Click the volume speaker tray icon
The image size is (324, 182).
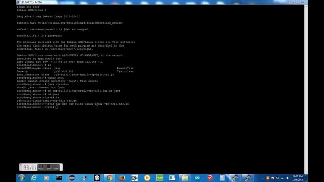pyautogui.click(x=287, y=178)
